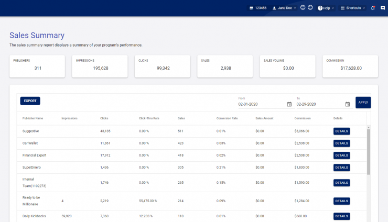Click the Publishers summary card showing 311
The image size is (388, 222).
coord(37,66)
